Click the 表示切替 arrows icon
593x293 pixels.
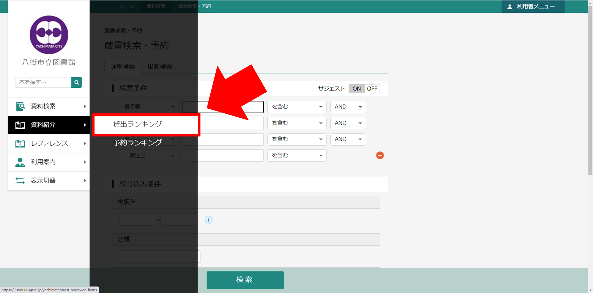[20, 181]
